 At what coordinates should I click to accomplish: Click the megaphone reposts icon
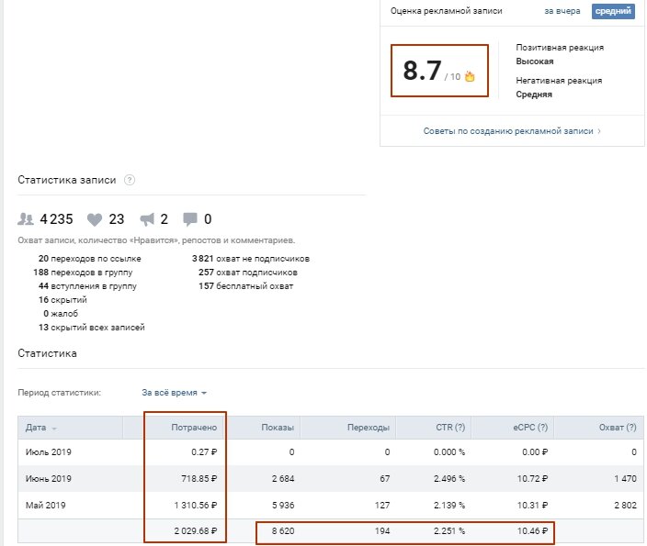pos(147,219)
